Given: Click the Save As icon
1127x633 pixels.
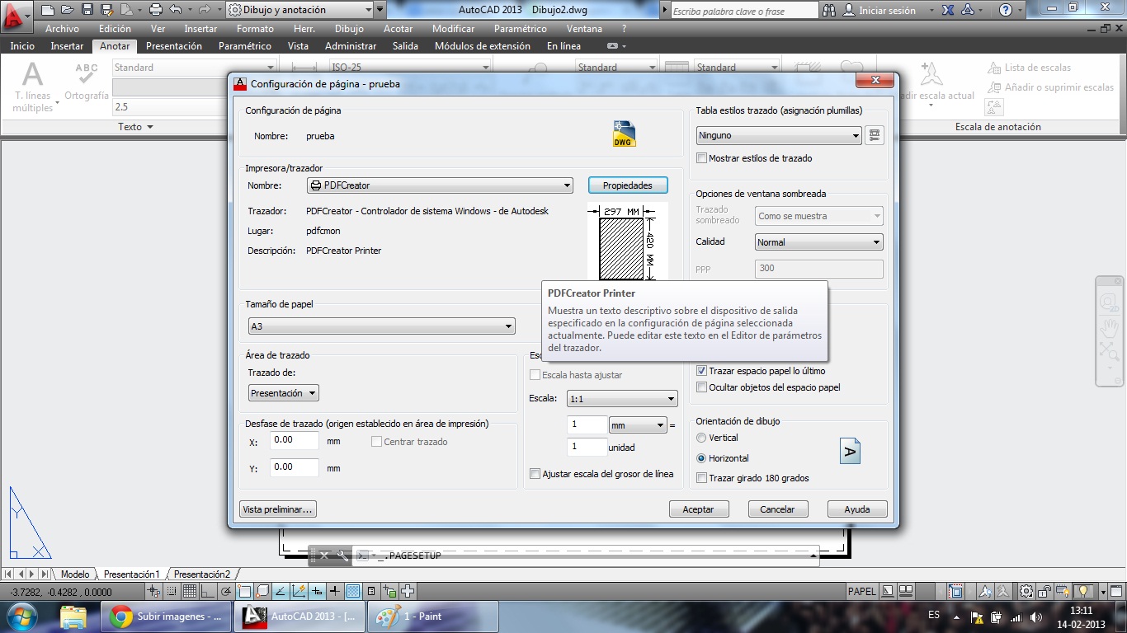Looking at the screenshot, I should pyautogui.click(x=106, y=10).
